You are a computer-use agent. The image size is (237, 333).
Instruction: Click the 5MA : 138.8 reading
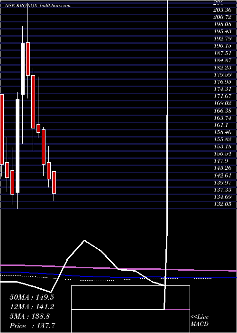(x=29, y=316)
